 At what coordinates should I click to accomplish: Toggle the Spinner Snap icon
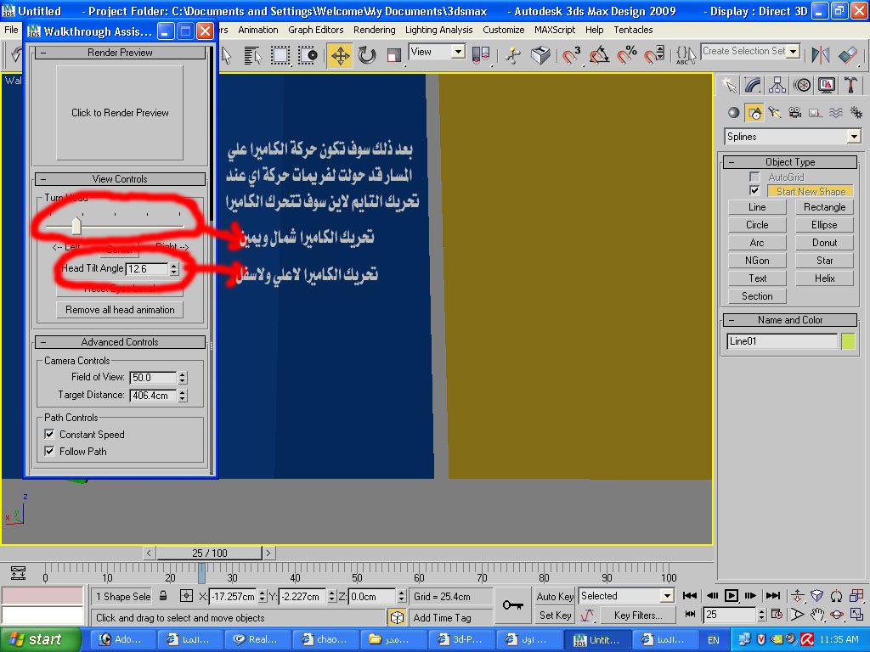click(x=654, y=55)
